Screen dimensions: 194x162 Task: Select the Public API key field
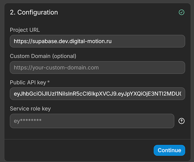pos(97,93)
